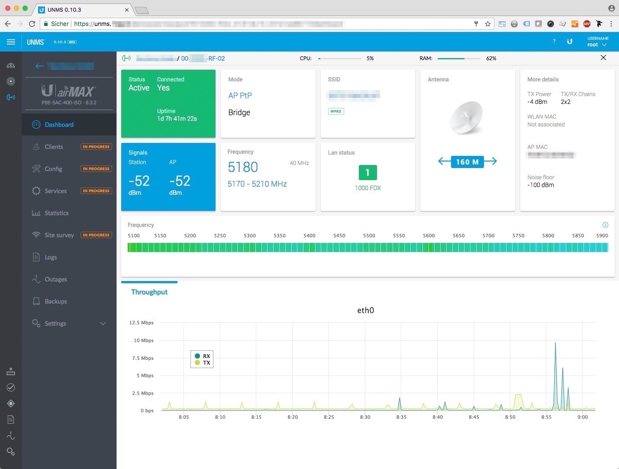Screen dimensions: 619x469
Task: Reload the page with the browser refresh button
Action: [32, 24]
